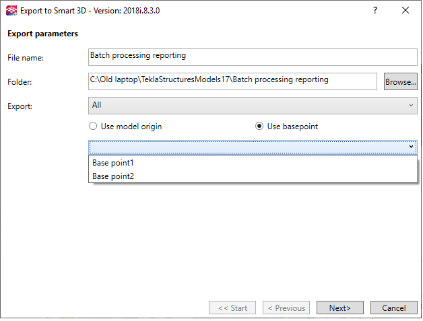Open the help question mark button
The image size is (423, 321).
(x=375, y=10)
